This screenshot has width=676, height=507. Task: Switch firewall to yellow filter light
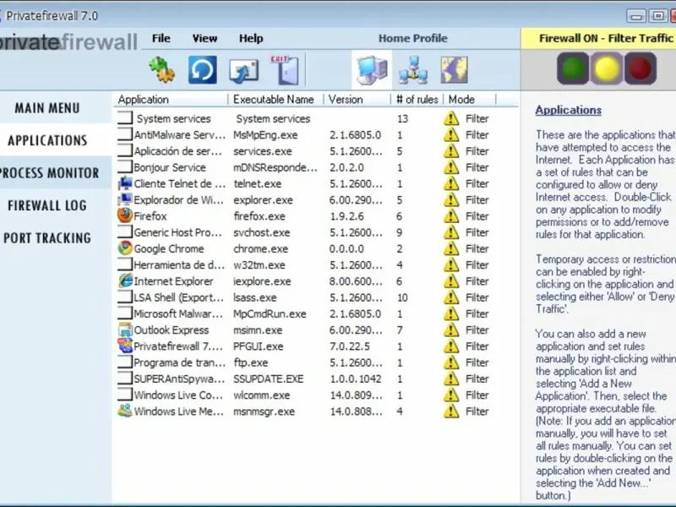pos(606,68)
